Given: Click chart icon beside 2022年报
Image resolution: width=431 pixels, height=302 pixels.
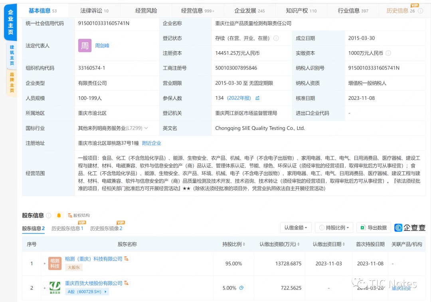Looking at the screenshot, I should [257, 98].
